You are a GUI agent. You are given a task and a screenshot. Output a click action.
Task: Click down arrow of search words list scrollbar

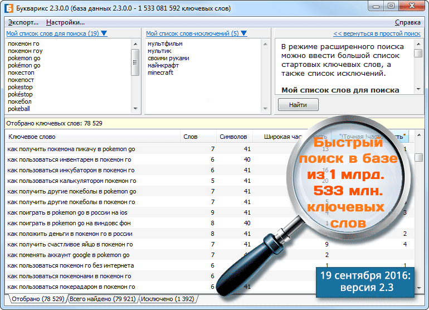[x=135, y=109]
